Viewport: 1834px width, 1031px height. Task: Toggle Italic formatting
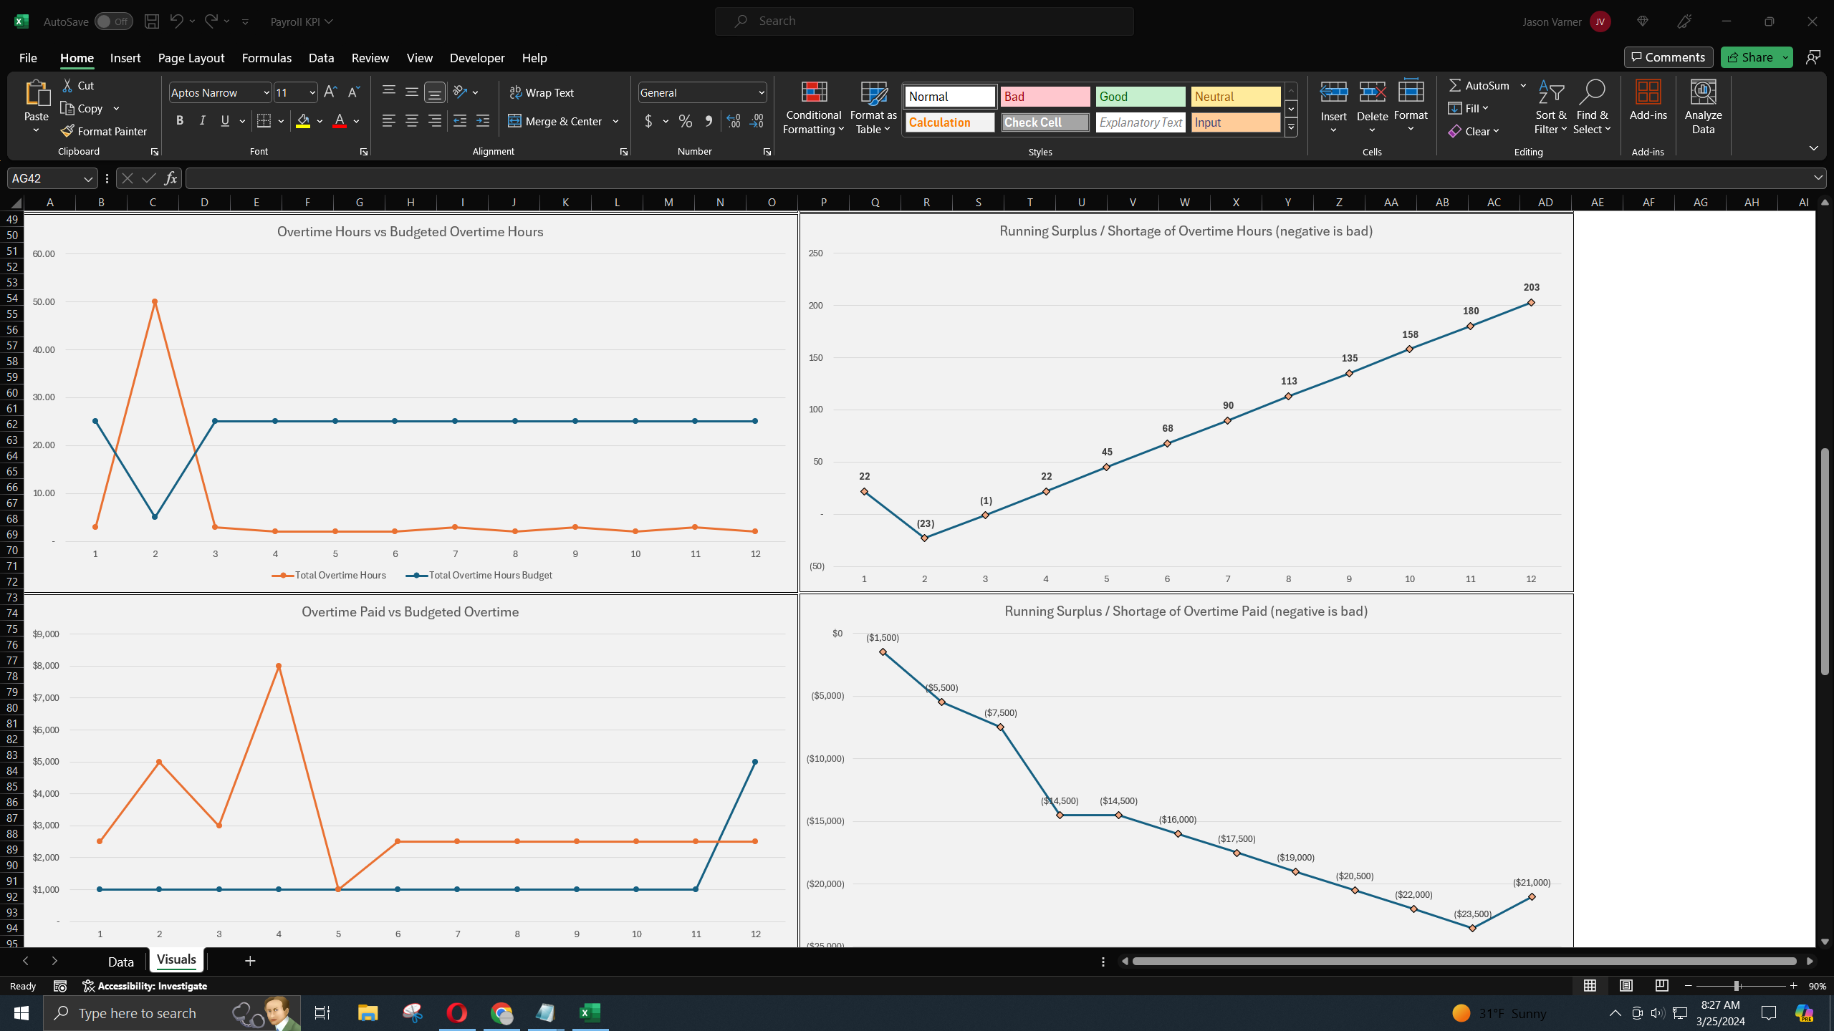(203, 121)
